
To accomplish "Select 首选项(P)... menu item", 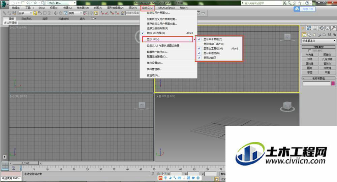I will [x=168, y=75].
